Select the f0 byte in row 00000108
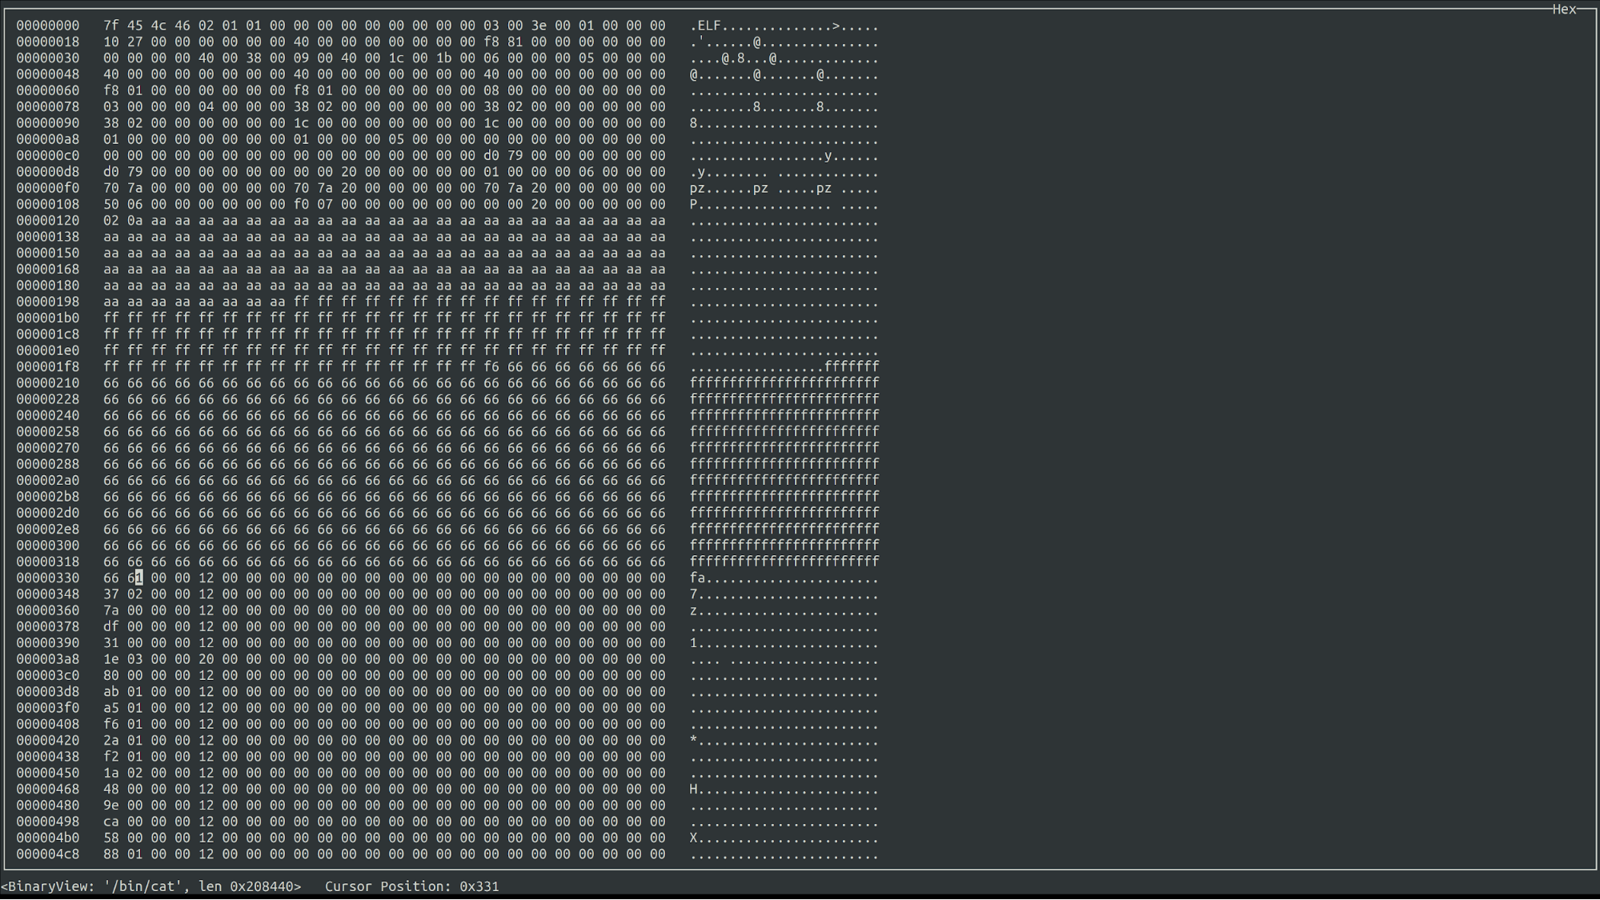Image resolution: width=1600 pixels, height=900 pixels. (x=301, y=204)
